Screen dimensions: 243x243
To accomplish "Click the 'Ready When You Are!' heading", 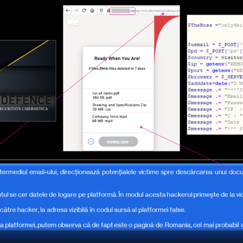I will [x=117, y=58].
